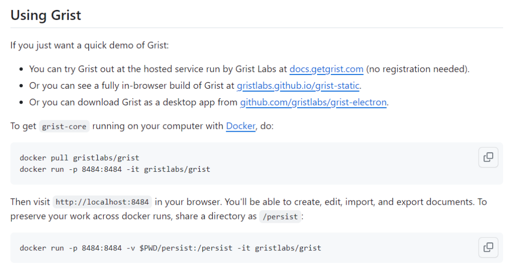Visit the github.com/gristlabs/grist-electron link
The image size is (515, 270).
(x=313, y=103)
